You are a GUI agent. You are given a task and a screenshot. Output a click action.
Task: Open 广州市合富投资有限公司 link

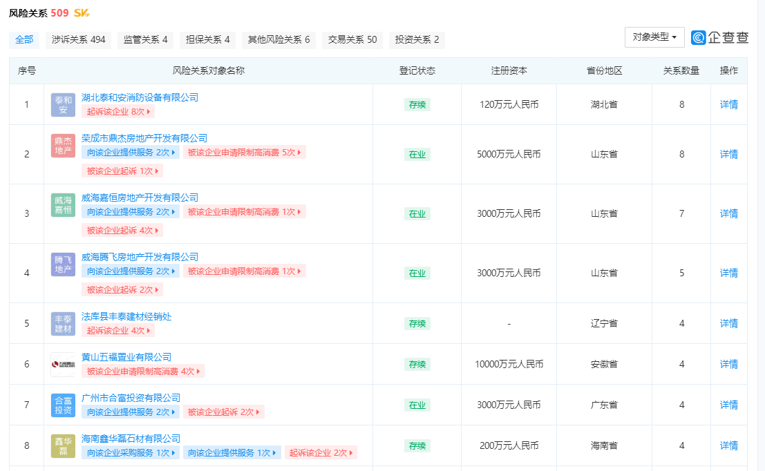131,398
